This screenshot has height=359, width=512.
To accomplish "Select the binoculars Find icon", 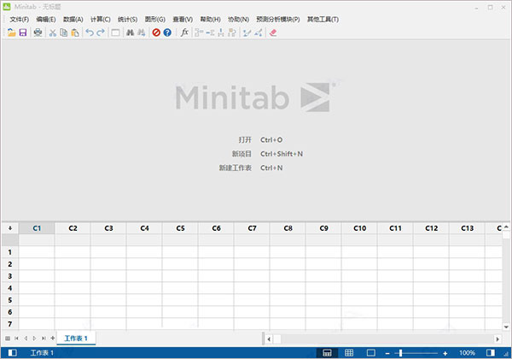I will coord(130,32).
